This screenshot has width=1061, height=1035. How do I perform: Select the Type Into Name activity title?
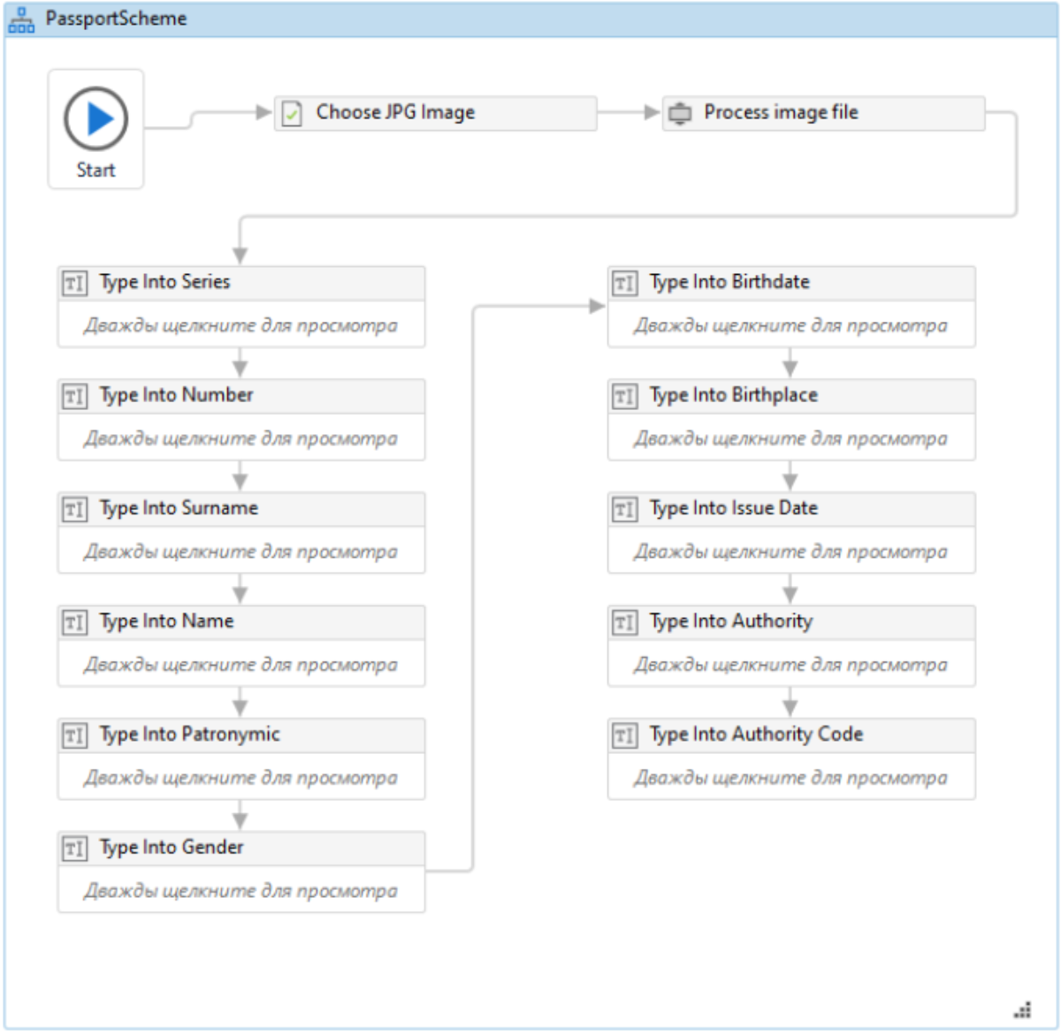[x=166, y=621]
